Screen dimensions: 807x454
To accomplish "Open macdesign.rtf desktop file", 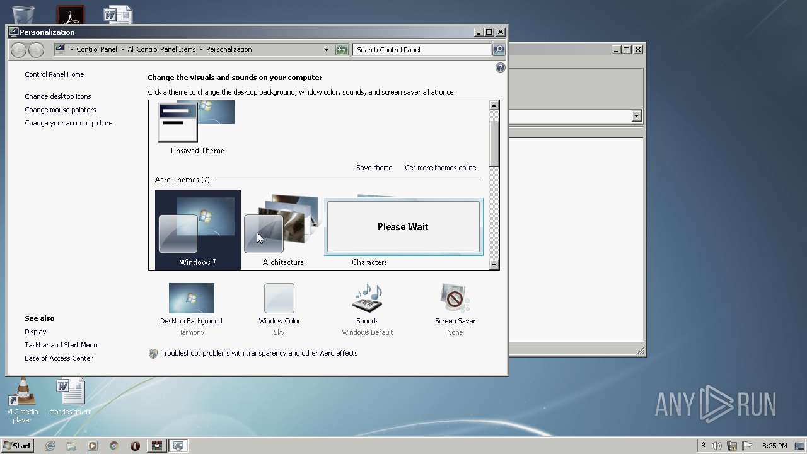I will pos(69,397).
